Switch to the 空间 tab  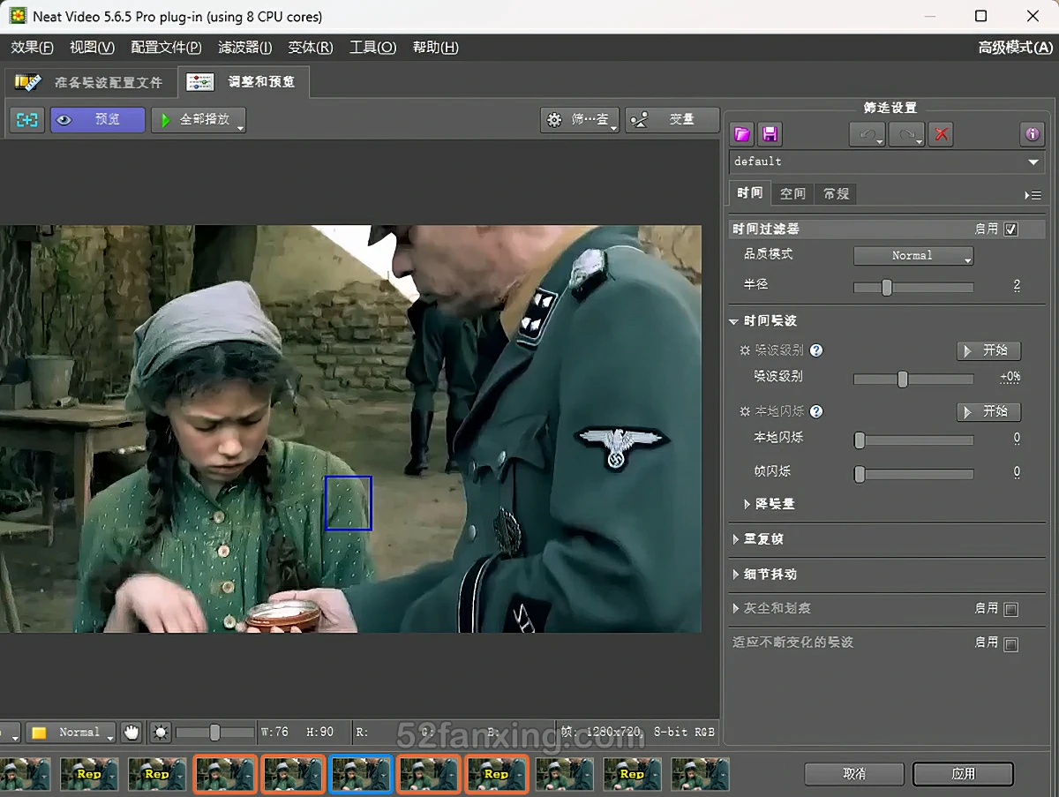coord(792,193)
